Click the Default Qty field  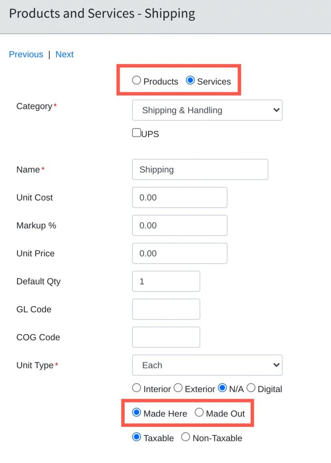(166, 281)
